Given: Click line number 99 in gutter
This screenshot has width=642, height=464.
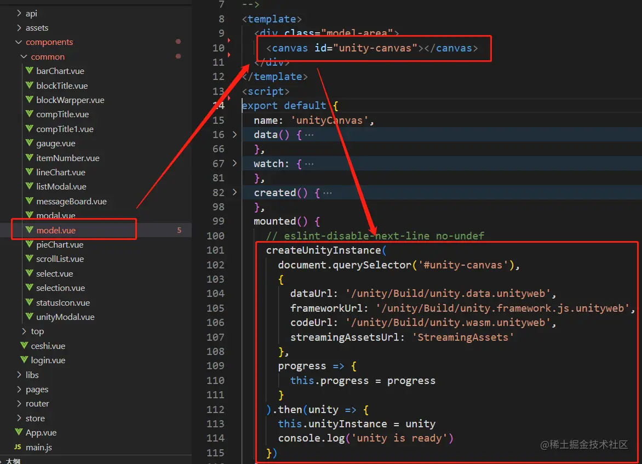Looking at the screenshot, I should point(218,221).
